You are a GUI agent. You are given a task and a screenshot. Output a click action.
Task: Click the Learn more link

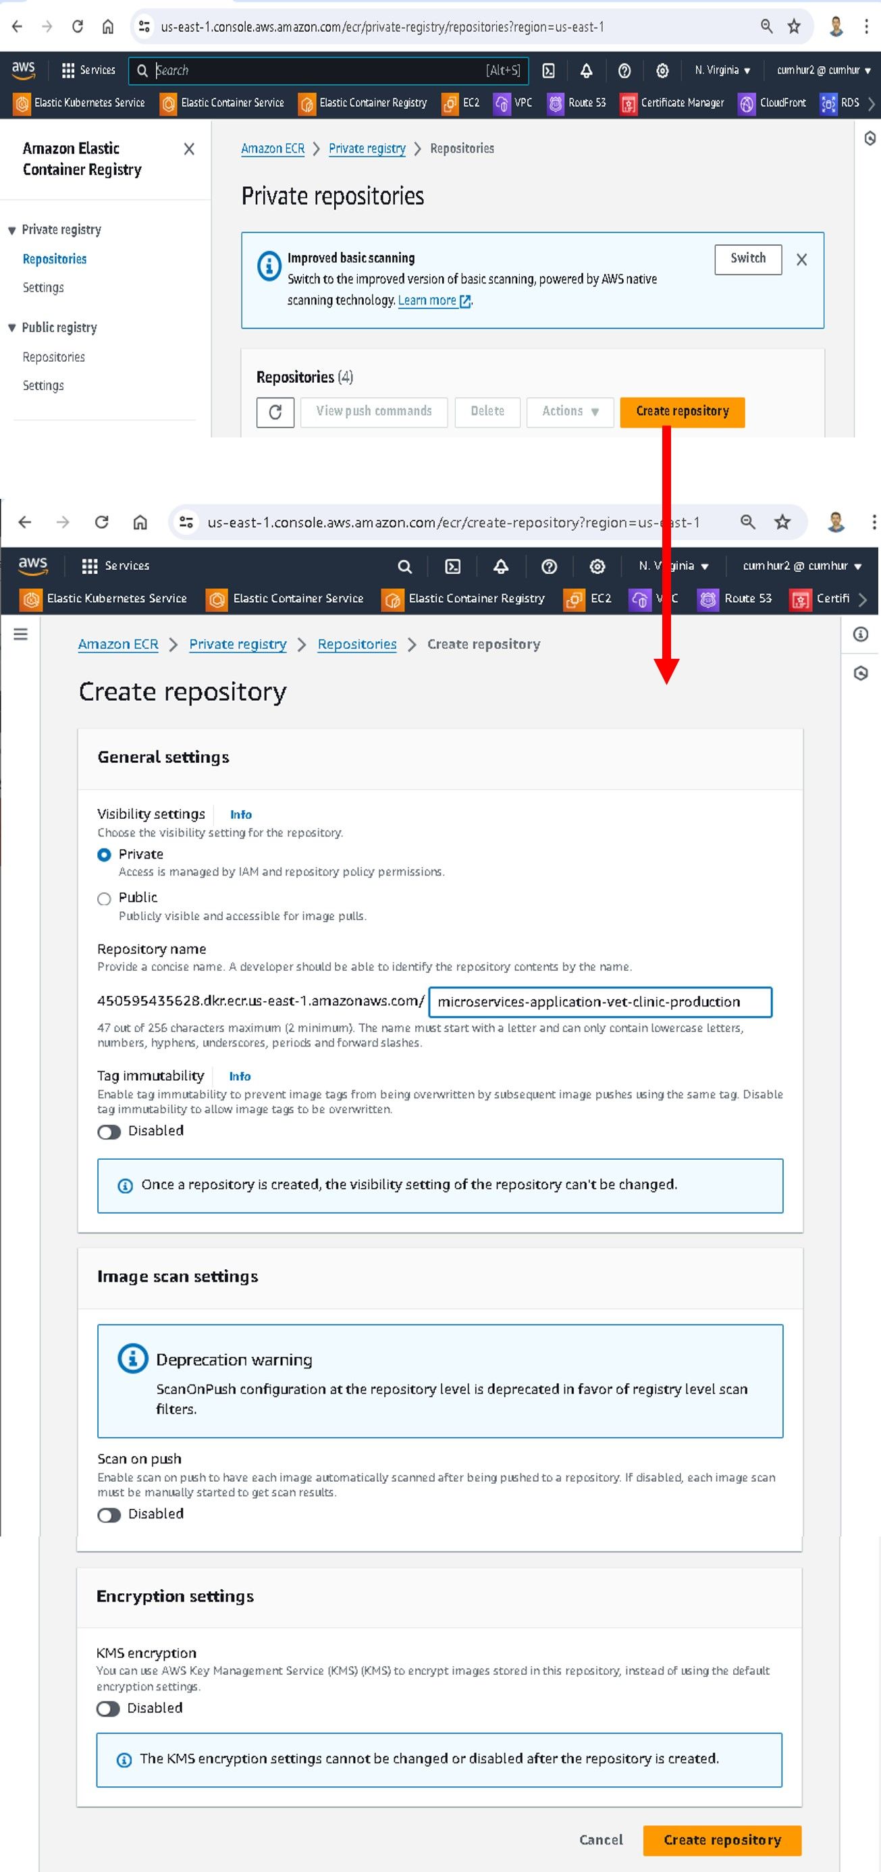pos(427,301)
